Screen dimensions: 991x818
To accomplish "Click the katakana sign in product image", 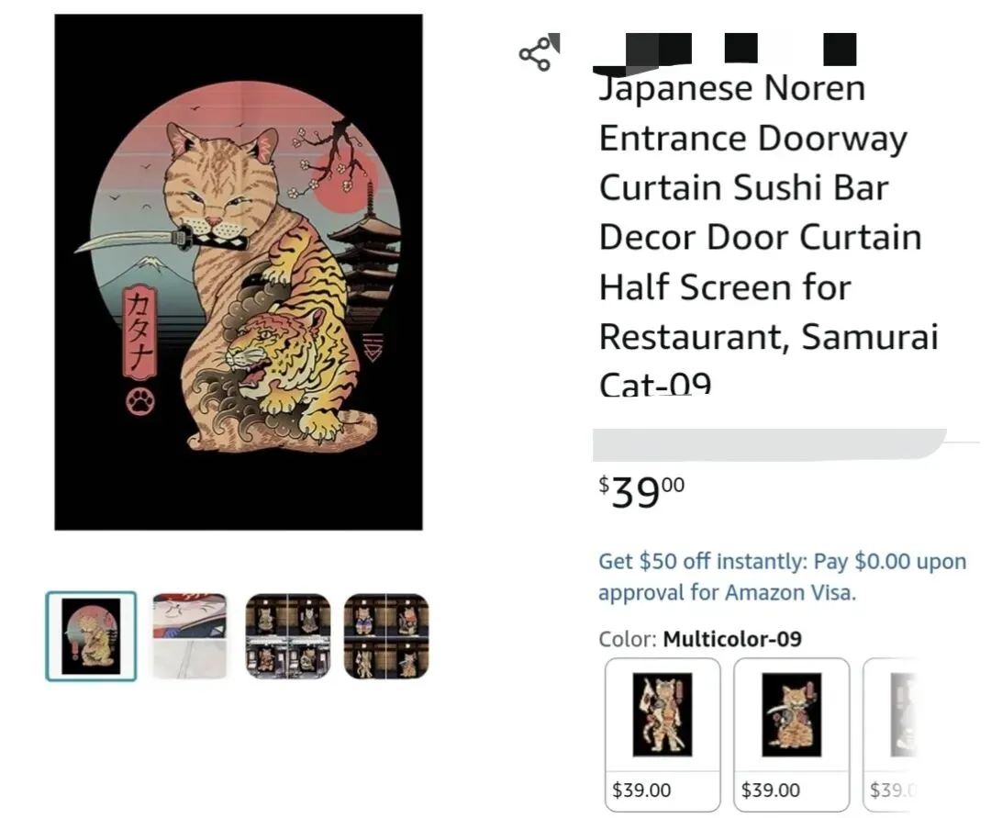I will pos(140,332).
